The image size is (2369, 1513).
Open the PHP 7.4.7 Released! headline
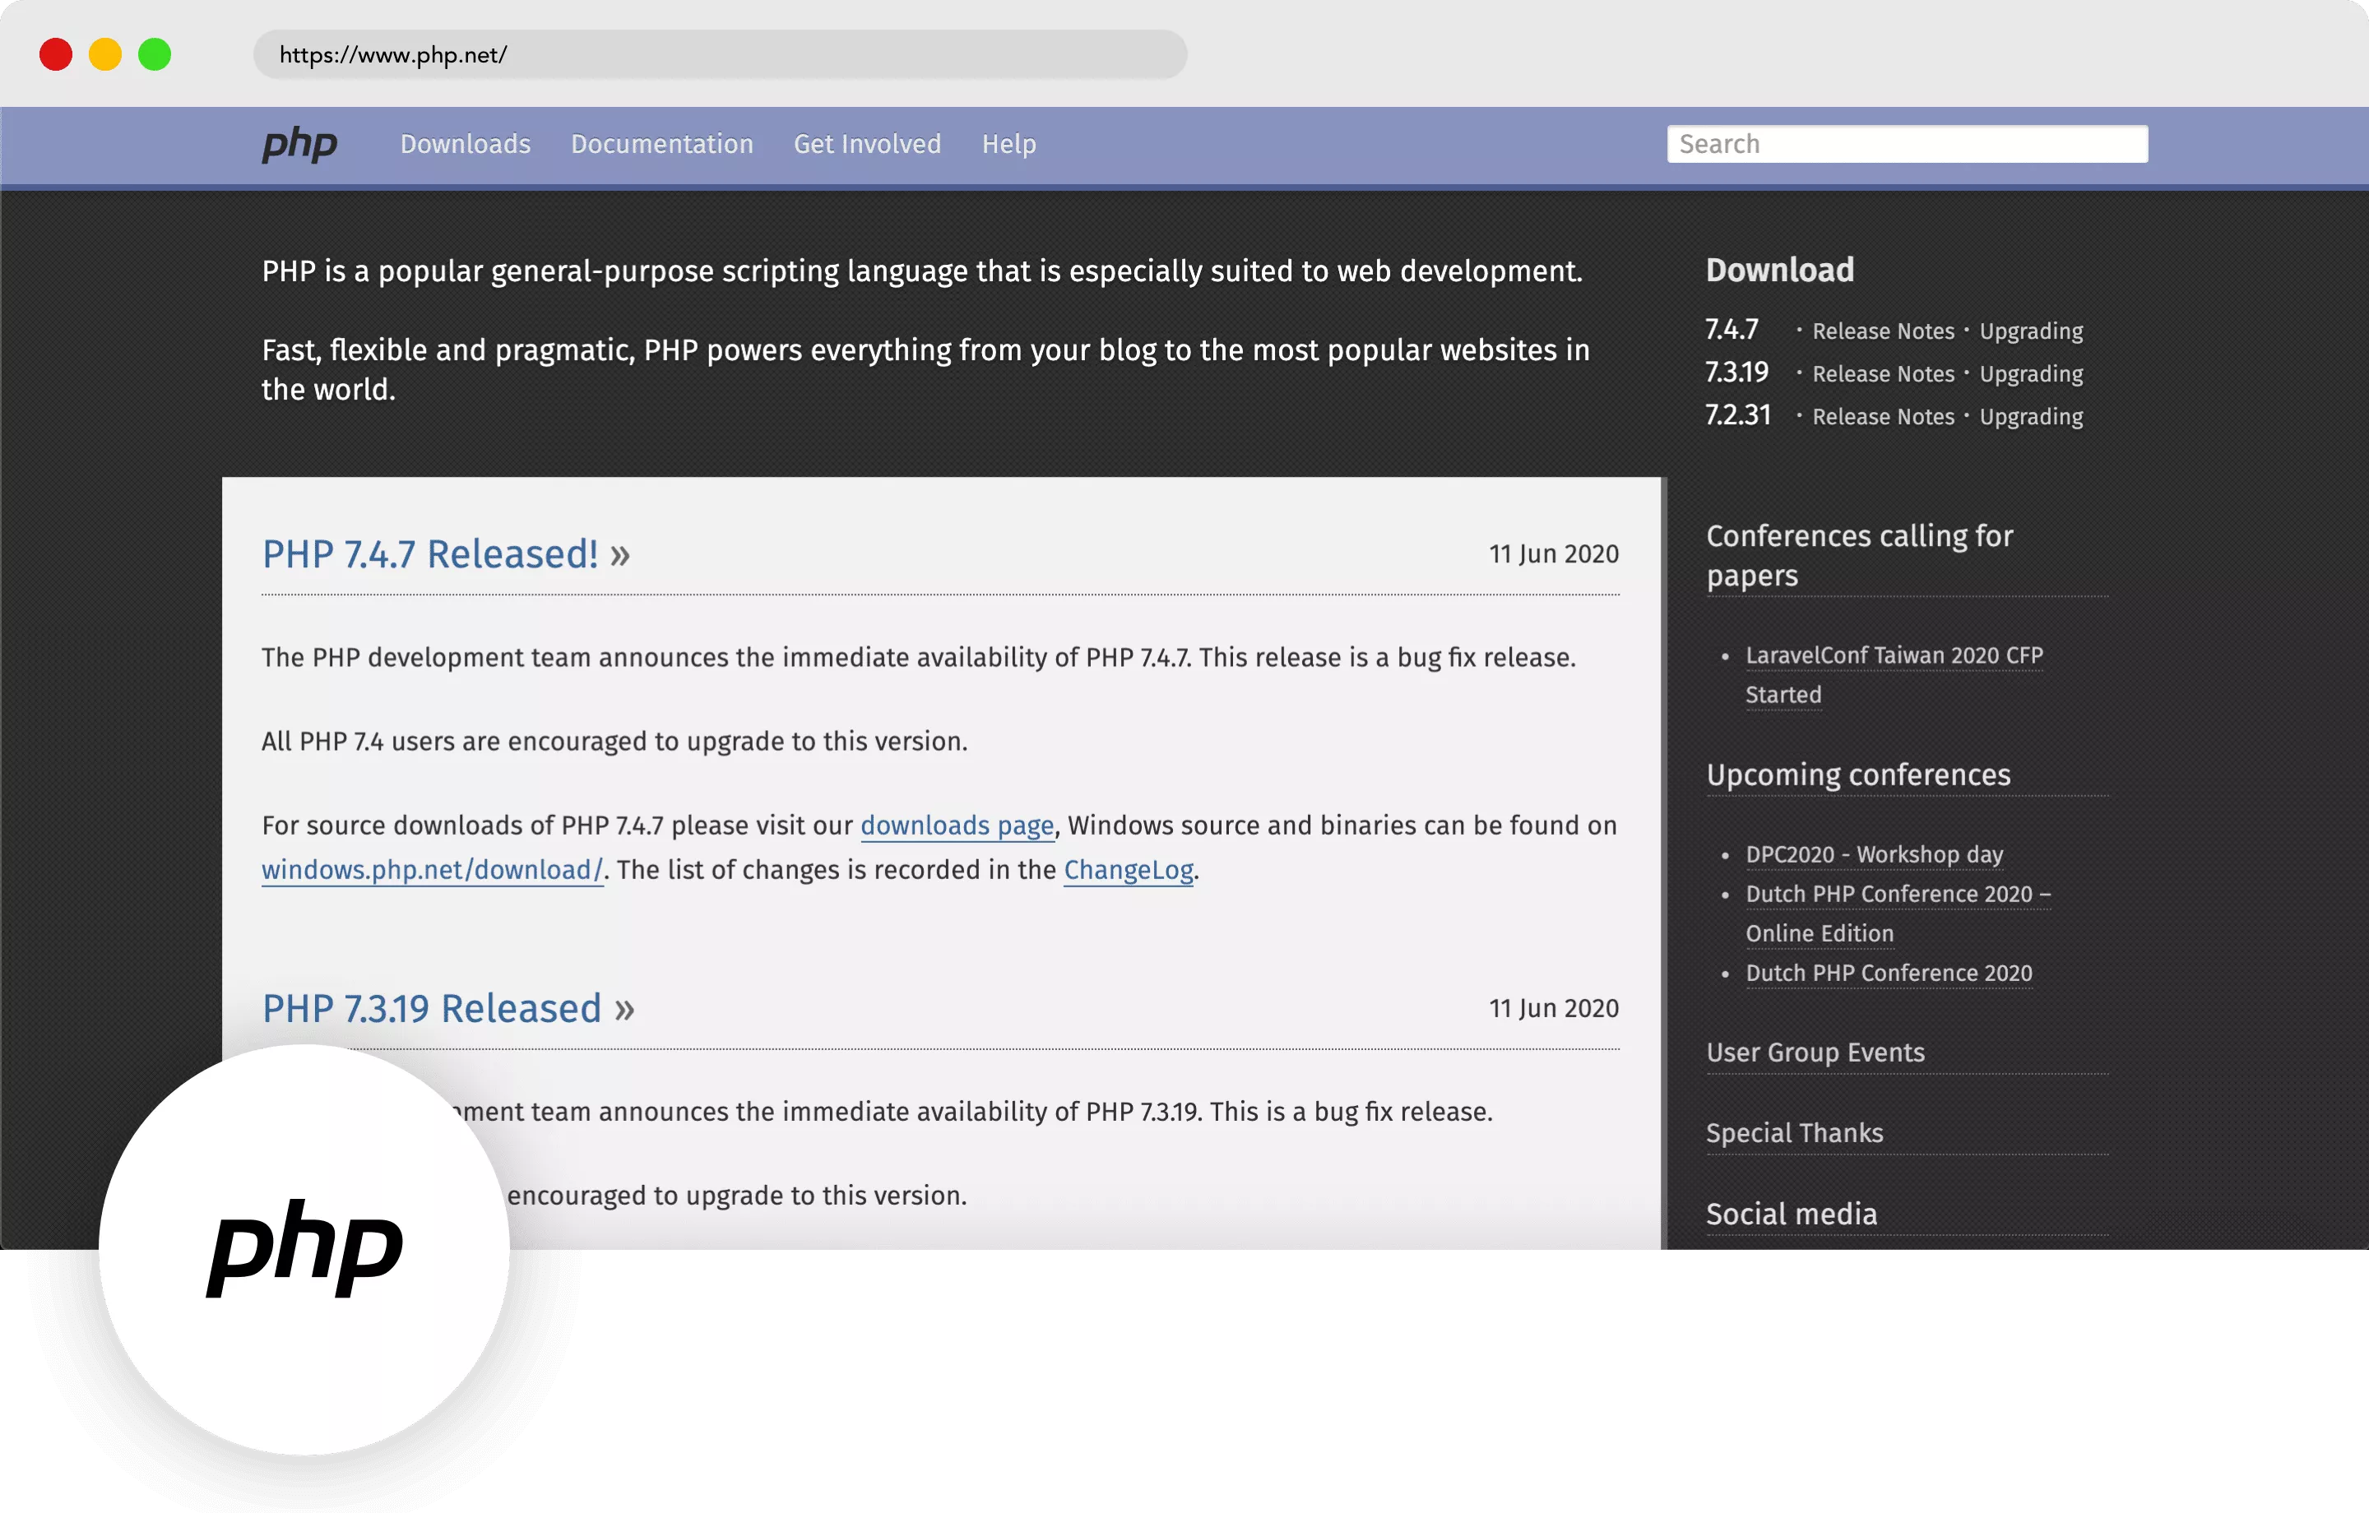click(446, 554)
